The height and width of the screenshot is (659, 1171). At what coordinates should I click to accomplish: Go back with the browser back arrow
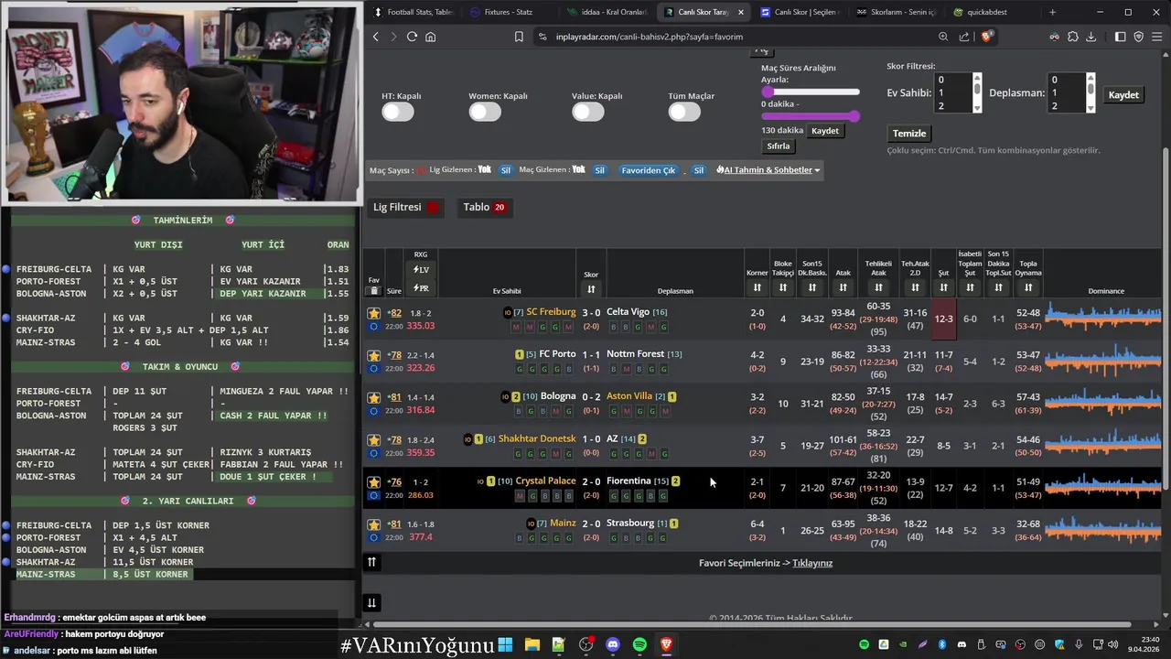click(375, 37)
